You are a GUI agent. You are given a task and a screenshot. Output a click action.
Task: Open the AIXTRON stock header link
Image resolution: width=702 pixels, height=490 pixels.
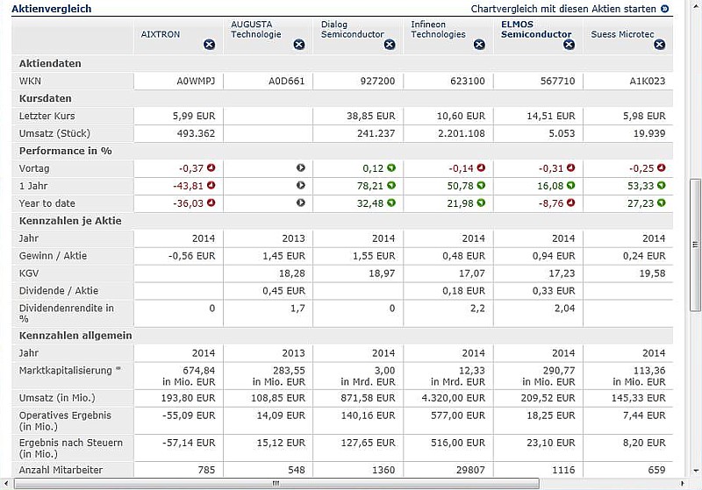pos(161,34)
